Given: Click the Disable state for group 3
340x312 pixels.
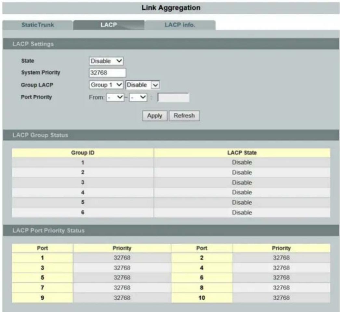Looking at the screenshot, I should pos(242,183).
